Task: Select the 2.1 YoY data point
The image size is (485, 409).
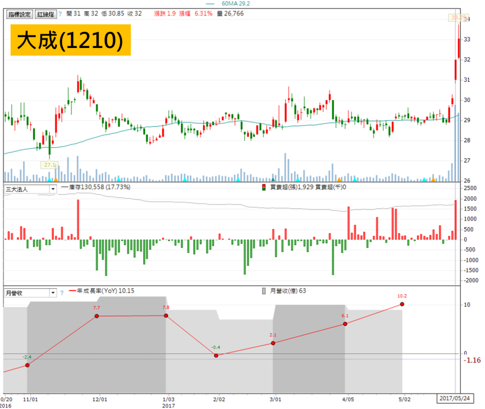Action: pyautogui.click(x=273, y=343)
